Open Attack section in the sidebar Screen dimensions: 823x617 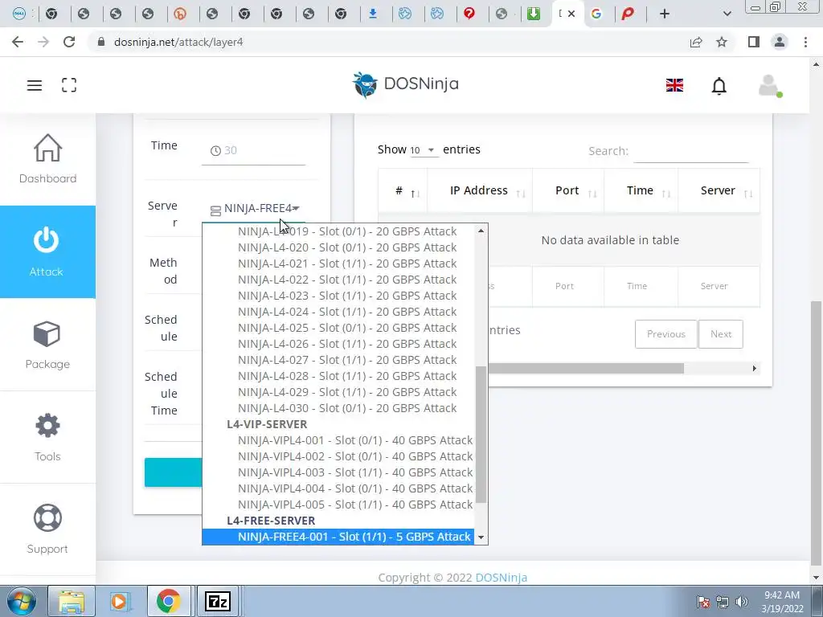(x=47, y=251)
